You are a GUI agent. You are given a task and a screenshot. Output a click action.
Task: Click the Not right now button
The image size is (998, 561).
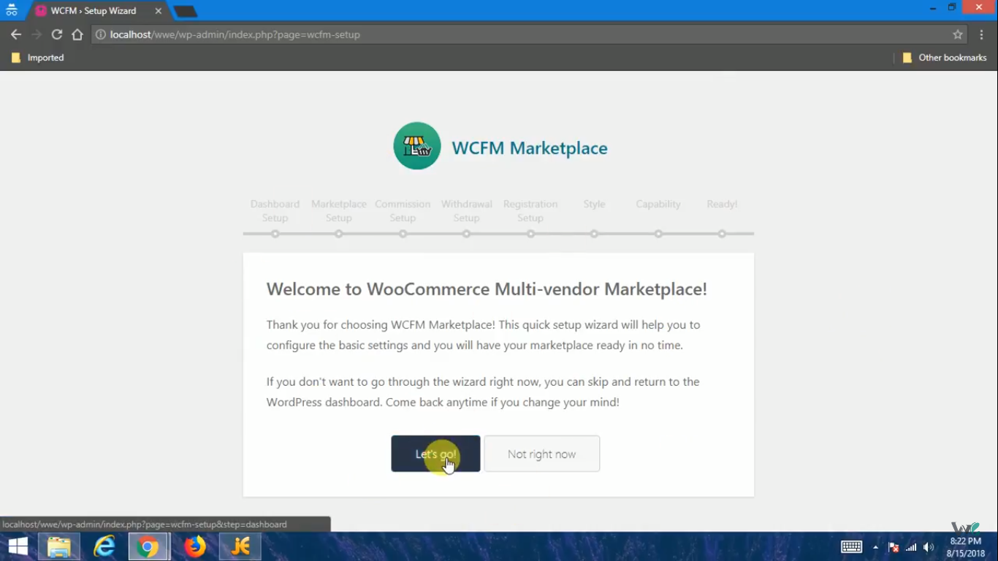pyautogui.click(x=541, y=454)
